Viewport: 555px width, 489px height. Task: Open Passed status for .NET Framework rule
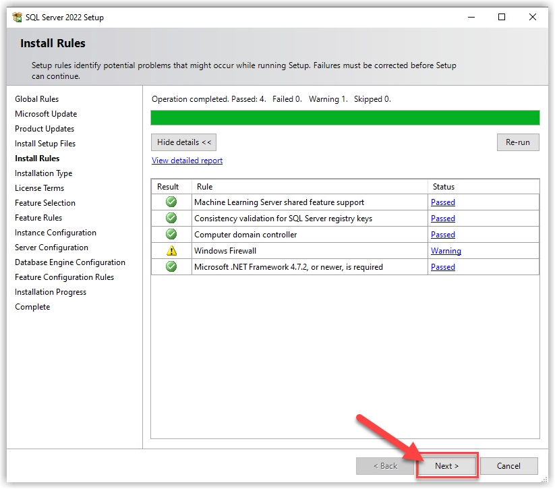443,267
